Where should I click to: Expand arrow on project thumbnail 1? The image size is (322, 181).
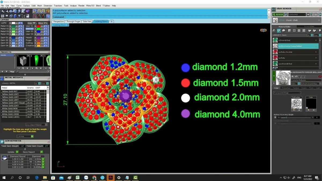[28, 56]
